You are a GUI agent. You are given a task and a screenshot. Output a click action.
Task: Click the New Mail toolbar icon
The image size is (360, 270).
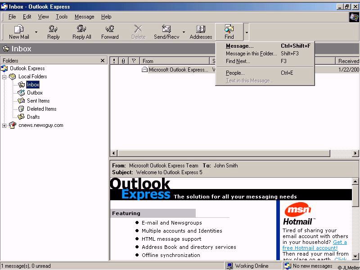click(x=19, y=31)
